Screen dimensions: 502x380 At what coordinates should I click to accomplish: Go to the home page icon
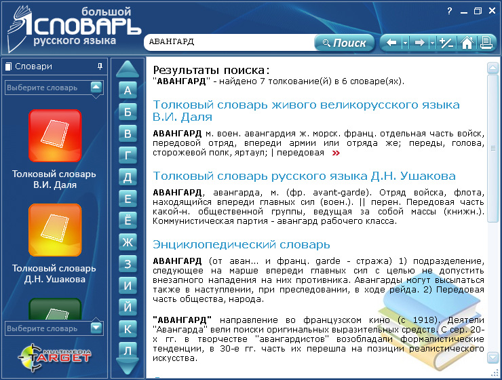point(467,43)
